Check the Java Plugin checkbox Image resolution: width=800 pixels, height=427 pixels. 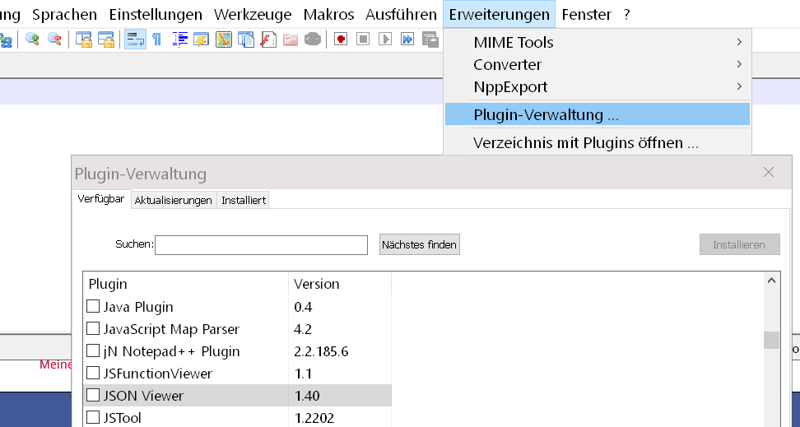pyautogui.click(x=93, y=306)
